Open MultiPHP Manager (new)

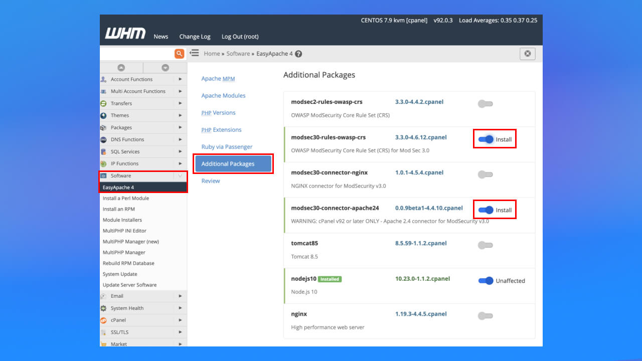point(131,242)
